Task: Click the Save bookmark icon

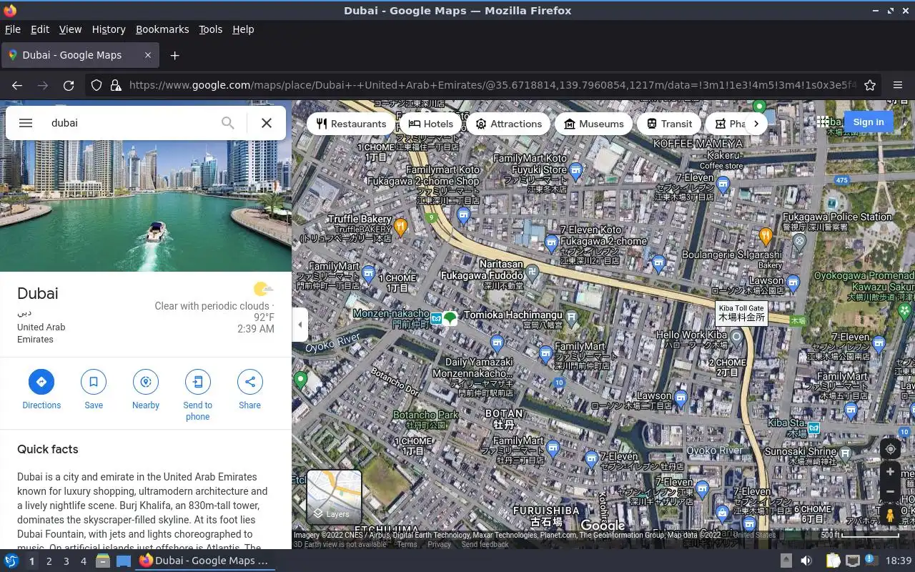Action: click(94, 382)
